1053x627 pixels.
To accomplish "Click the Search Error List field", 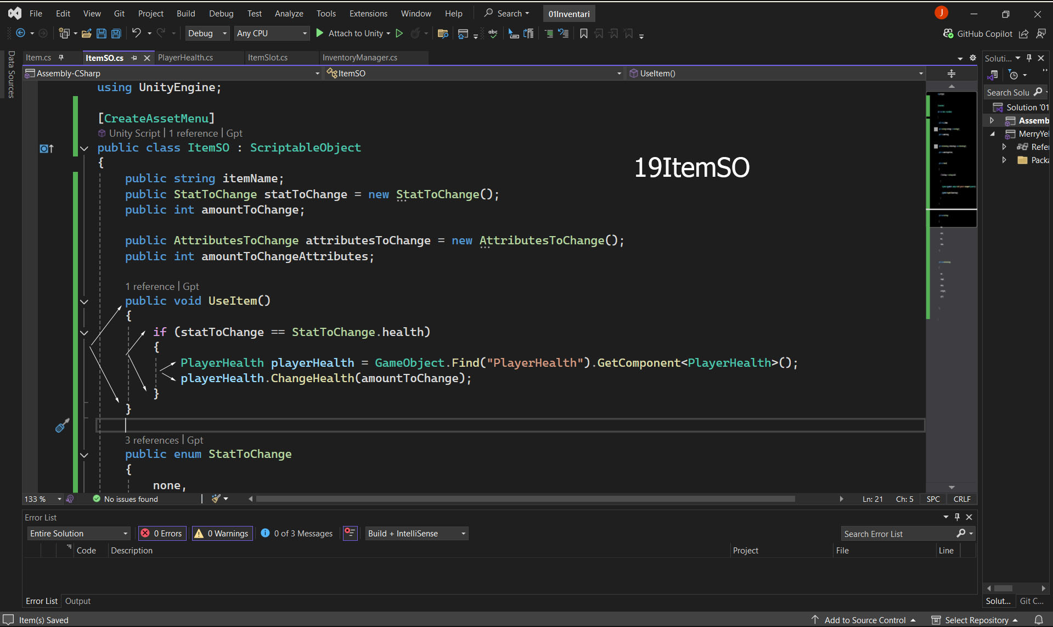I will point(898,534).
